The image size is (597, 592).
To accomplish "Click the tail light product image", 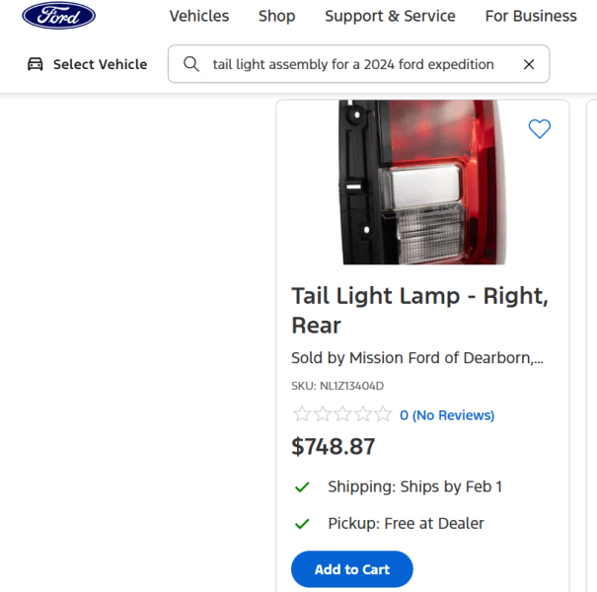I will click(x=422, y=183).
